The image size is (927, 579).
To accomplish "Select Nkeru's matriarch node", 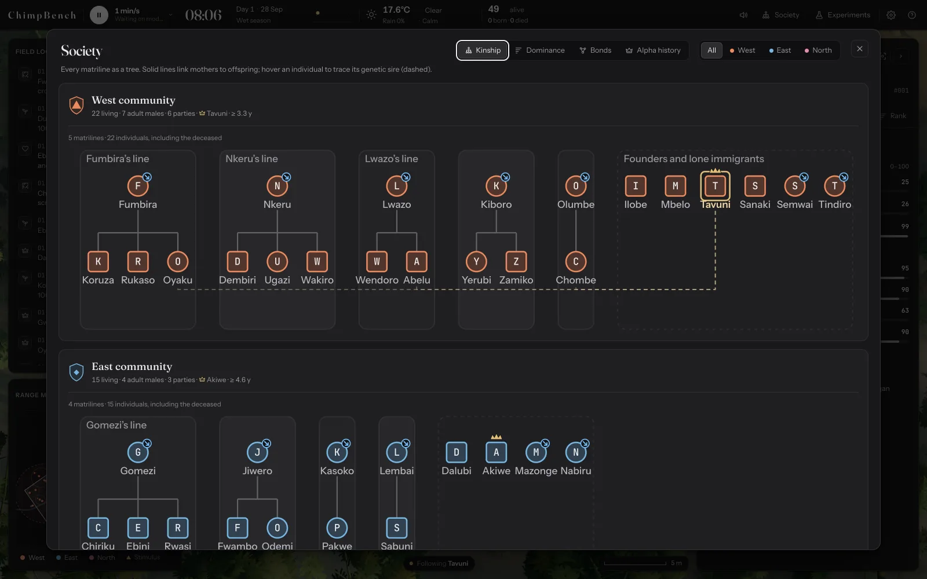I will (278, 186).
